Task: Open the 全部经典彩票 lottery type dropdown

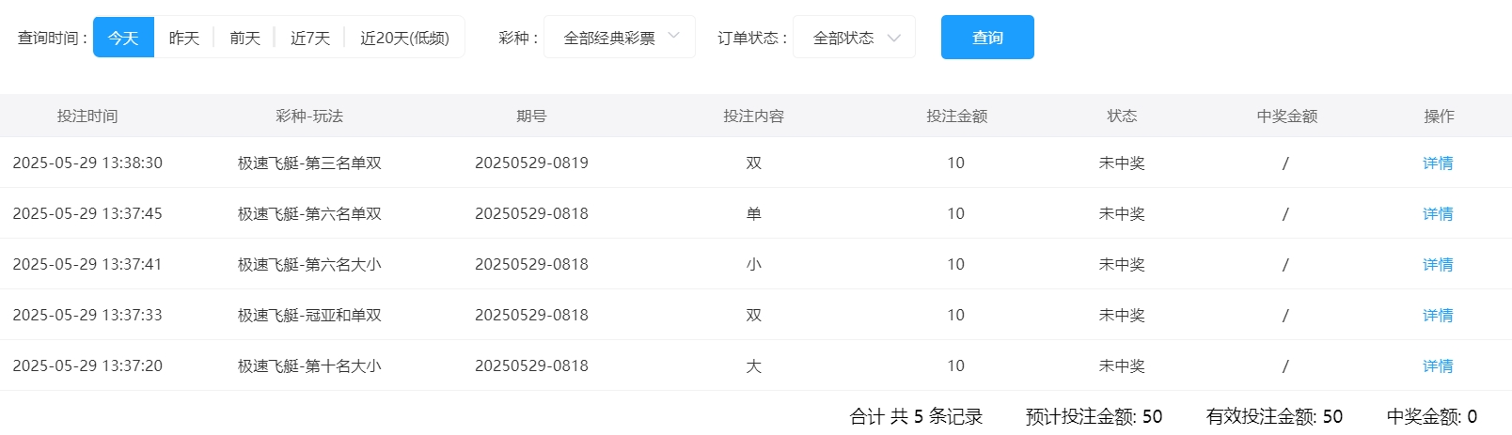Action: (x=609, y=38)
